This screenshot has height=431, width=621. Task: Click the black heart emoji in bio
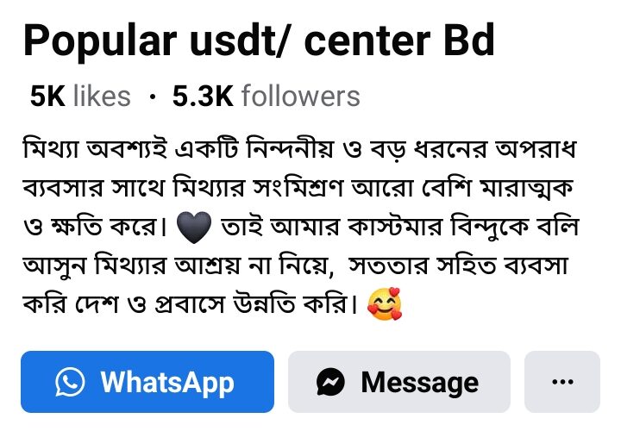(194, 228)
